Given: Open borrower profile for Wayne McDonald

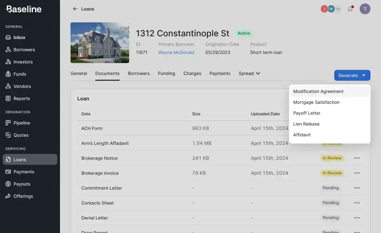Looking at the screenshot, I should [x=176, y=52].
